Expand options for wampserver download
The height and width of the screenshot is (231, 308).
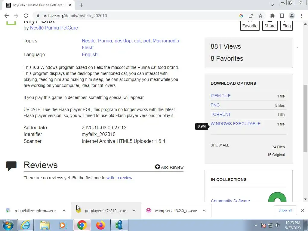tap(204, 211)
